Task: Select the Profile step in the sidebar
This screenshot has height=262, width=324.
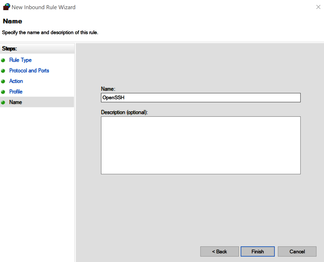Action: (x=16, y=91)
